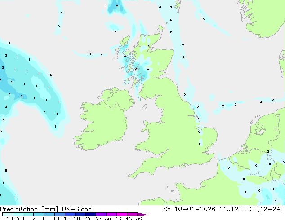The image size is (285, 220).
Task: Select the 1–2 mm legend swatch
Action: click(28, 214)
